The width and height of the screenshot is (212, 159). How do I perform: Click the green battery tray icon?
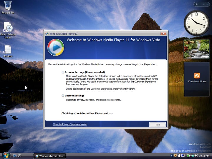pyautogui.click(x=188, y=156)
